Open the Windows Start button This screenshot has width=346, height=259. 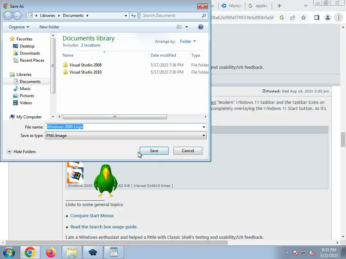click(x=9, y=252)
